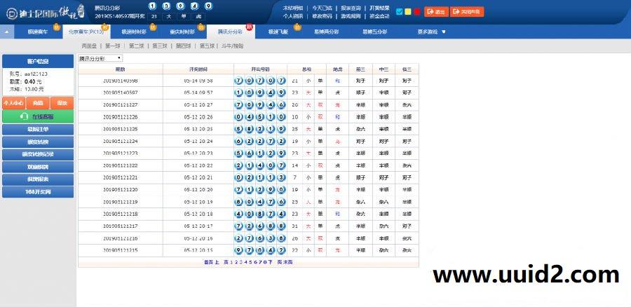This screenshot has width=631, height=307.
Task: Select the blue theme color swatch
Action: (x=399, y=12)
